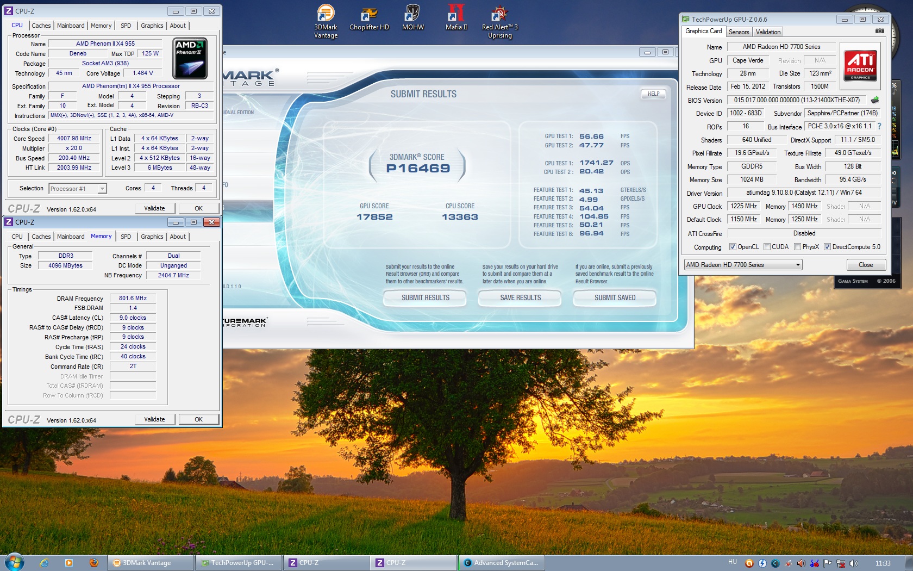Click the AMD Phenom II logo in CPU-Z
913x571 pixels.
pos(190,58)
